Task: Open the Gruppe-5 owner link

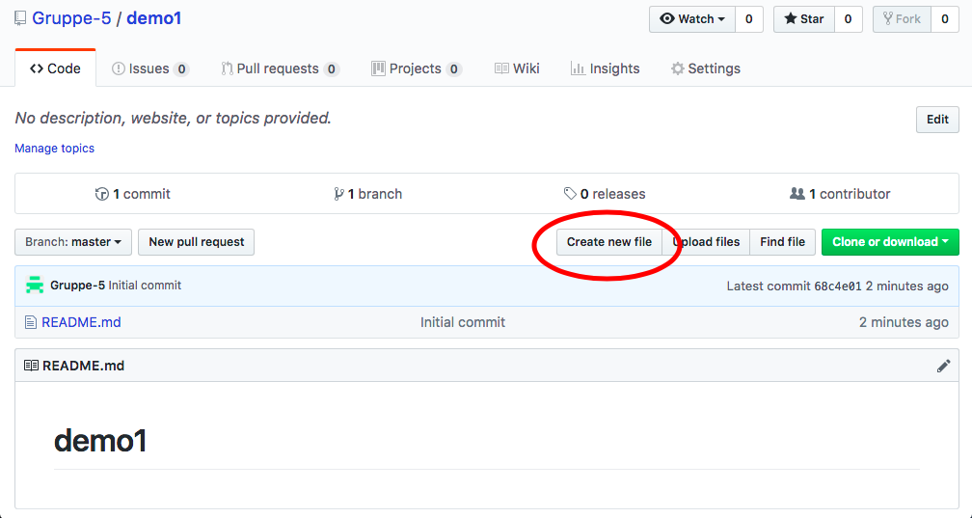Action: point(71,18)
